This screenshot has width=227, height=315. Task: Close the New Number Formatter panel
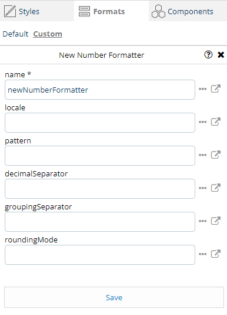pos(221,55)
